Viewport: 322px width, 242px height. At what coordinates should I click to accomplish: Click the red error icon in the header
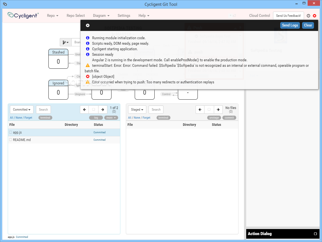[315, 16]
